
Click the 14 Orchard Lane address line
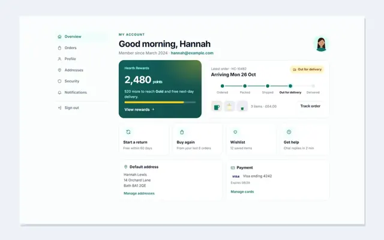[137, 180]
